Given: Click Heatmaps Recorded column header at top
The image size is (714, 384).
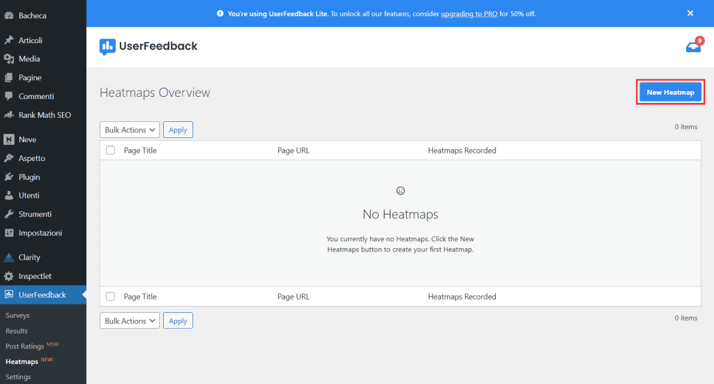Looking at the screenshot, I should (x=462, y=150).
